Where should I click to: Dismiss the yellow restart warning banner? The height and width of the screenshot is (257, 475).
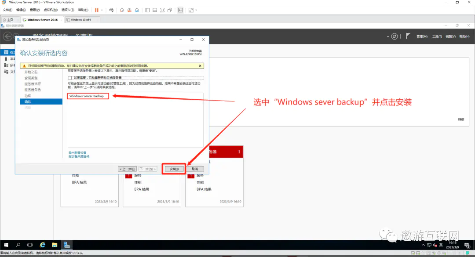click(200, 66)
